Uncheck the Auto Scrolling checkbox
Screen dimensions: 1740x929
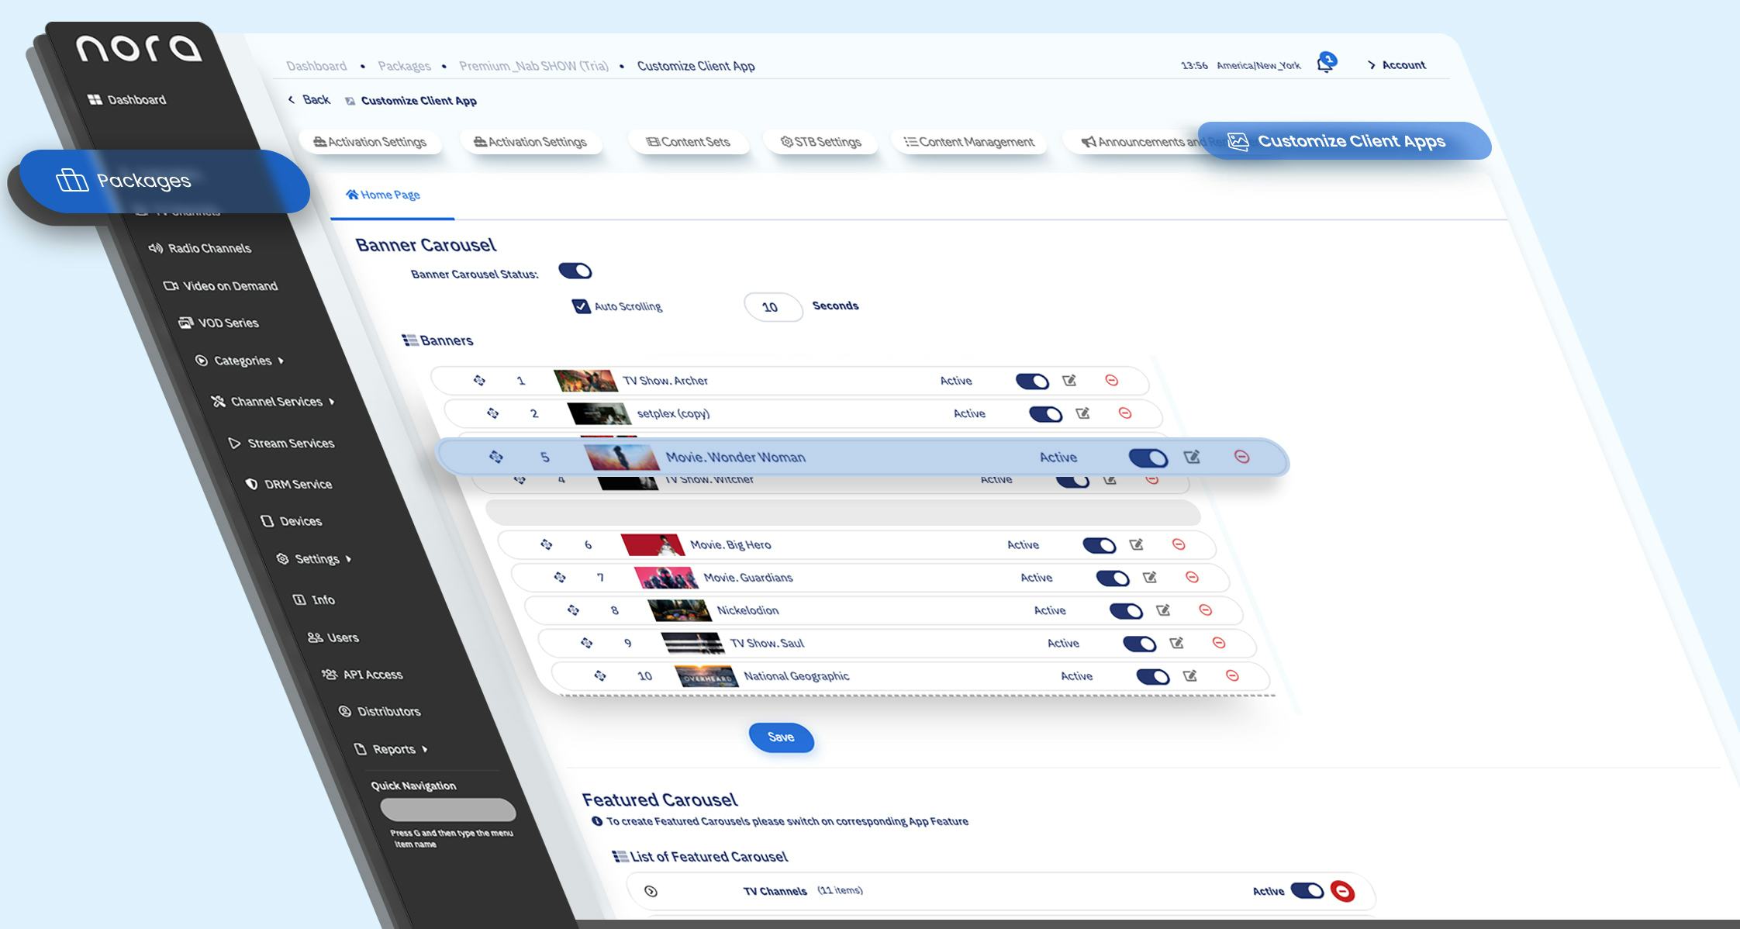pyautogui.click(x=581, y=306)
